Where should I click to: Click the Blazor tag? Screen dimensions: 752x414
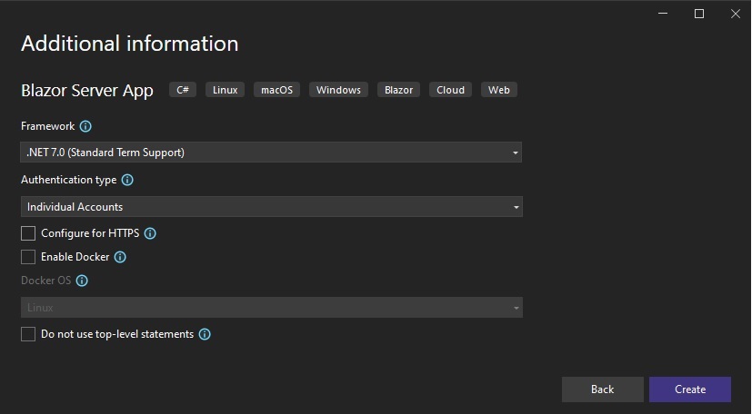pyautogui.click(x=398, y=90)
